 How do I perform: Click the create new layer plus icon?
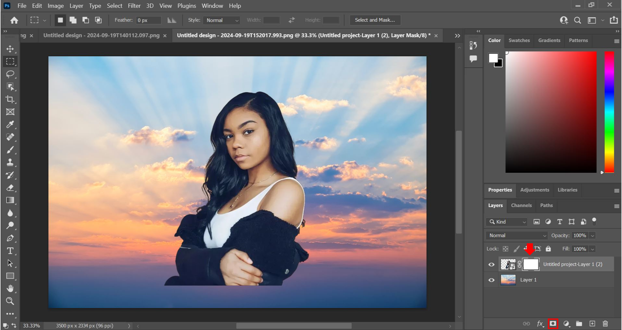592,323
